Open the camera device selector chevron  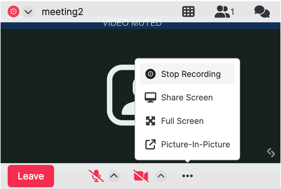(x=161, y=176)
